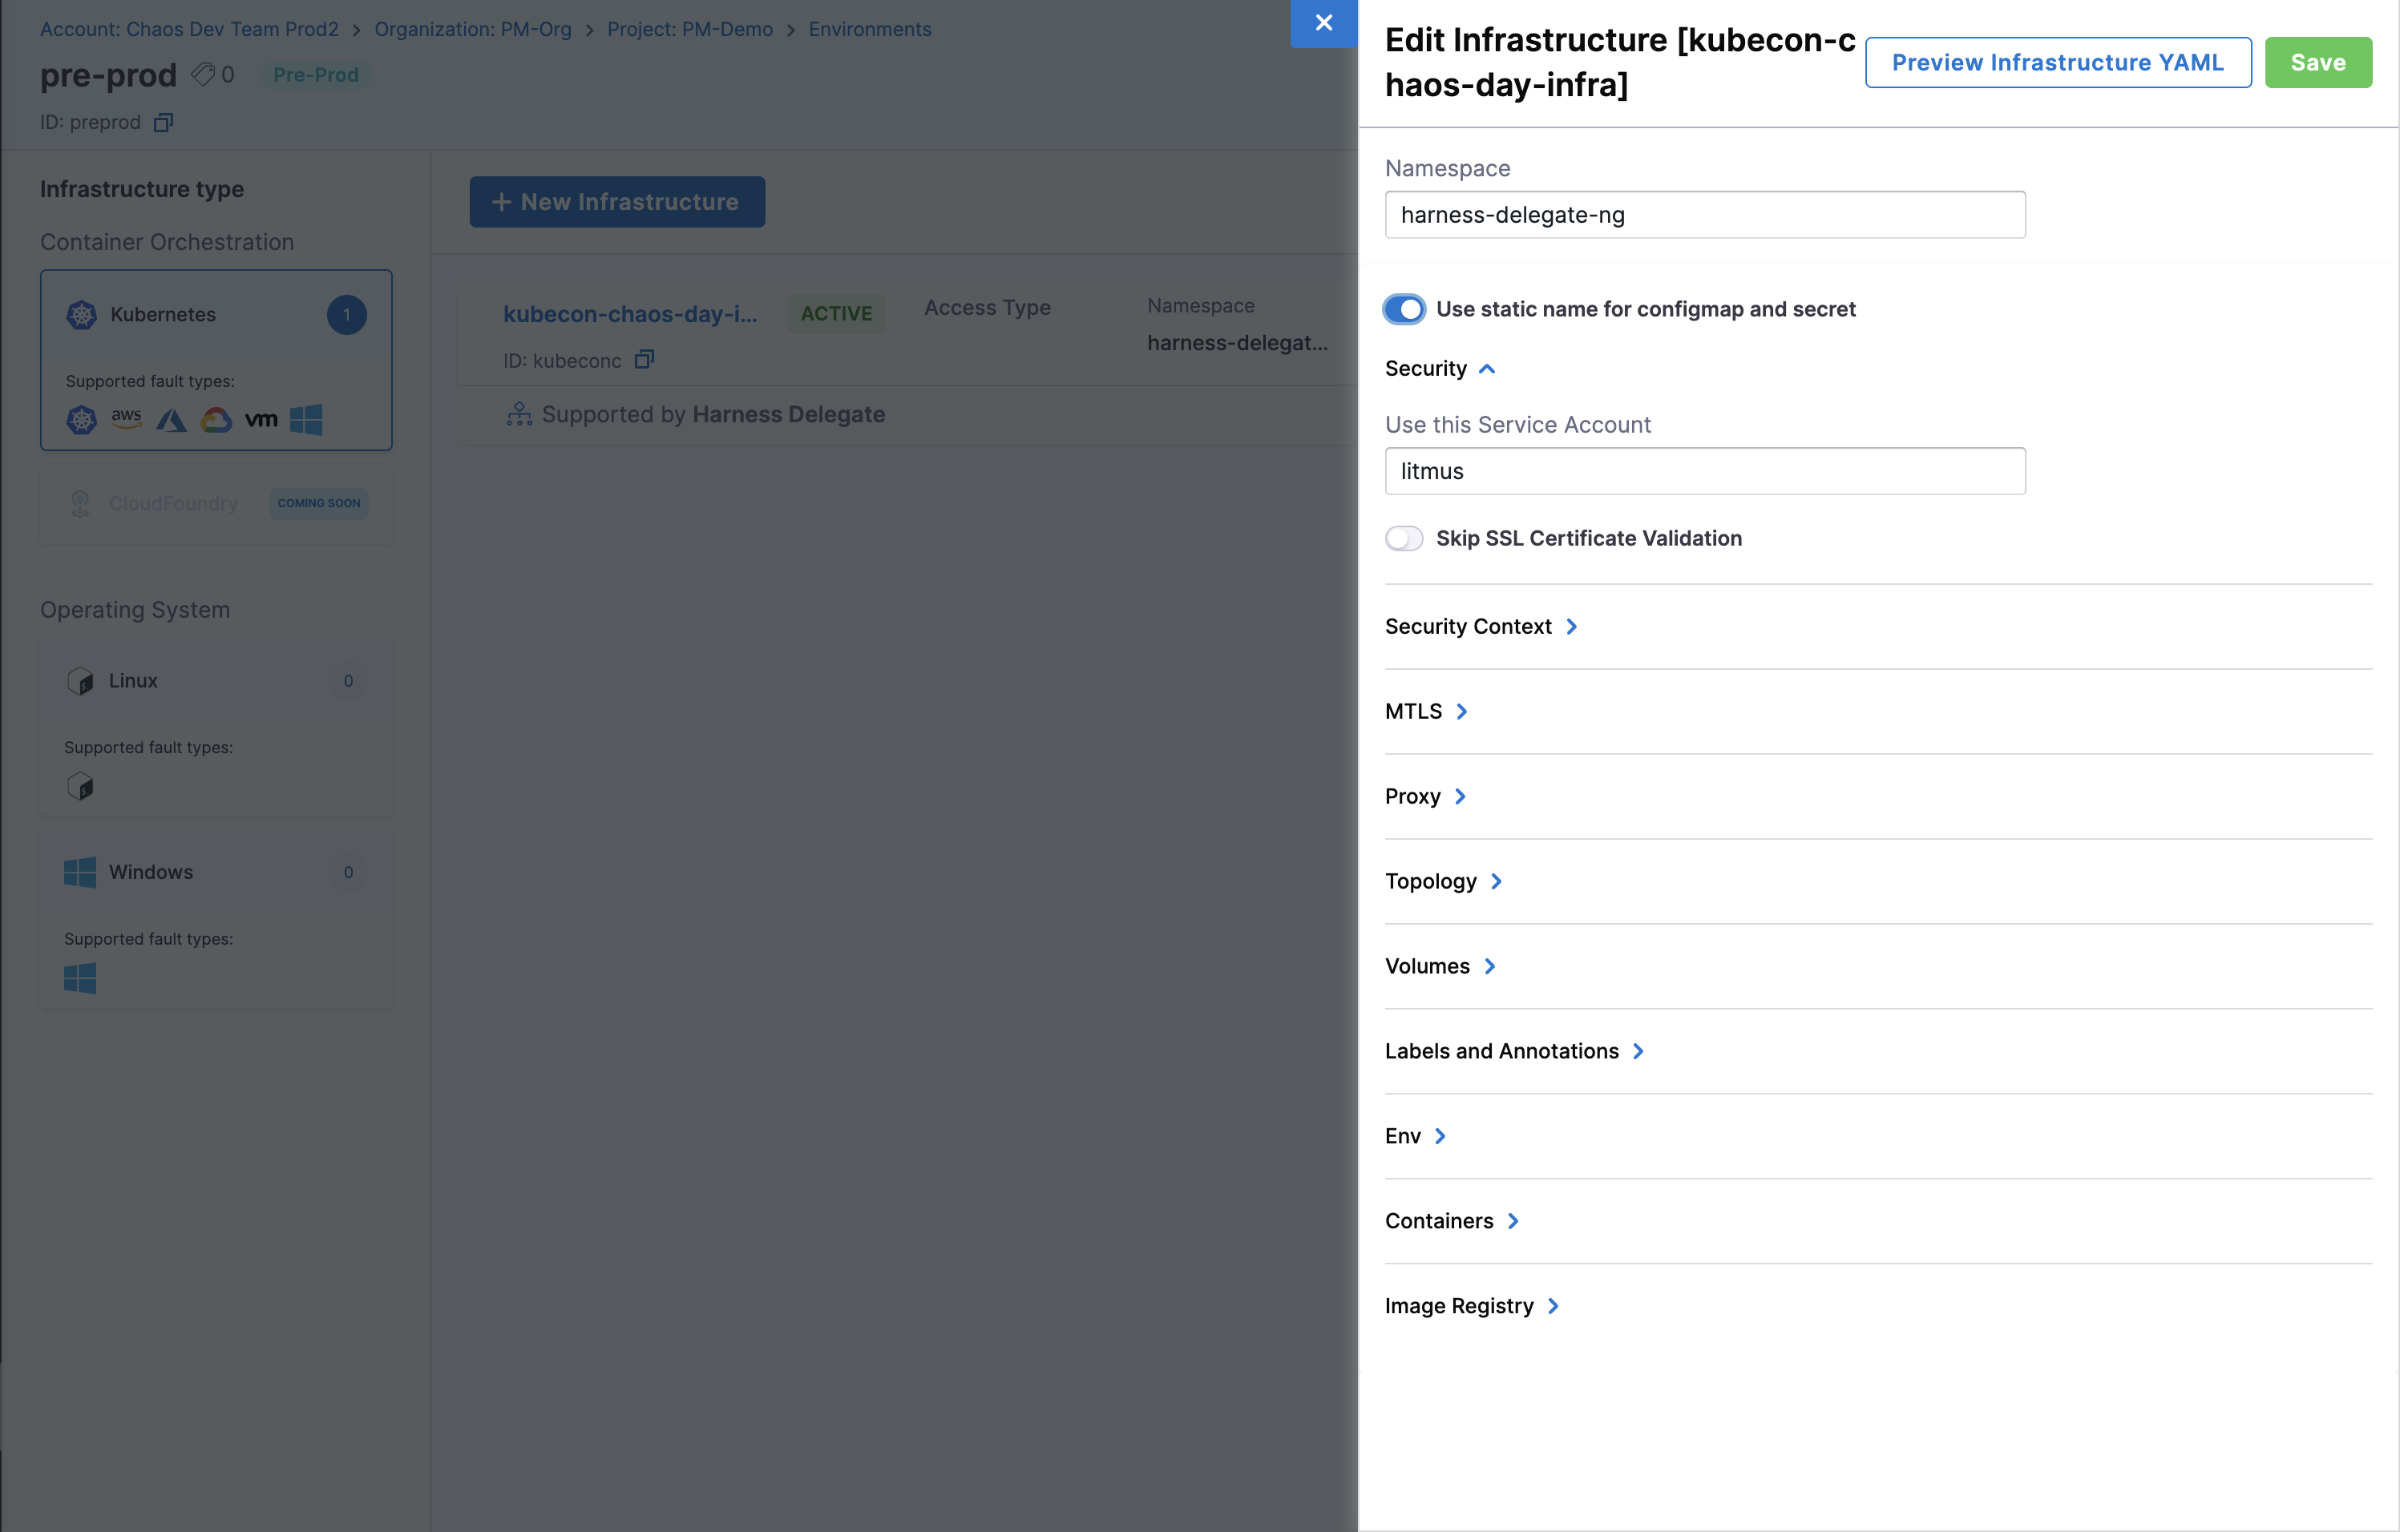Screen dimensions: 2400x1532
Task: Click the tag icon next to pre-prod
Action: (202, 75)
